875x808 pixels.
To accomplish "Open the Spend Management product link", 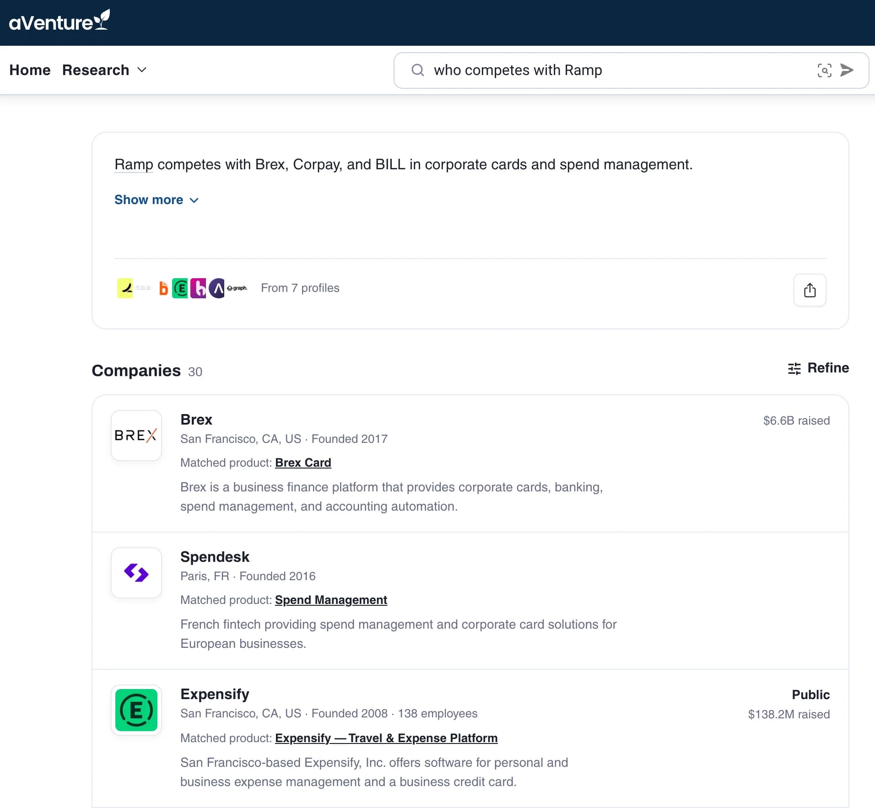I will (331, 600).
